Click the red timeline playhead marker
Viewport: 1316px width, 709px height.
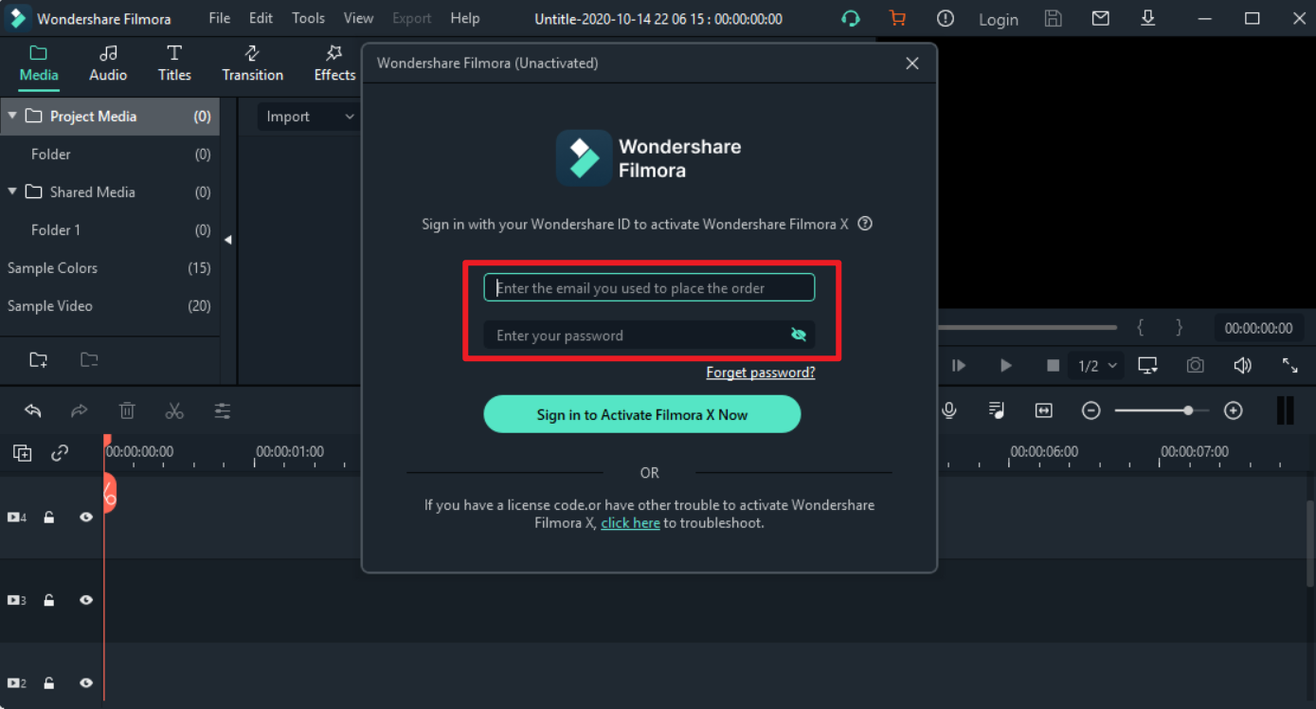coord(108,493)
